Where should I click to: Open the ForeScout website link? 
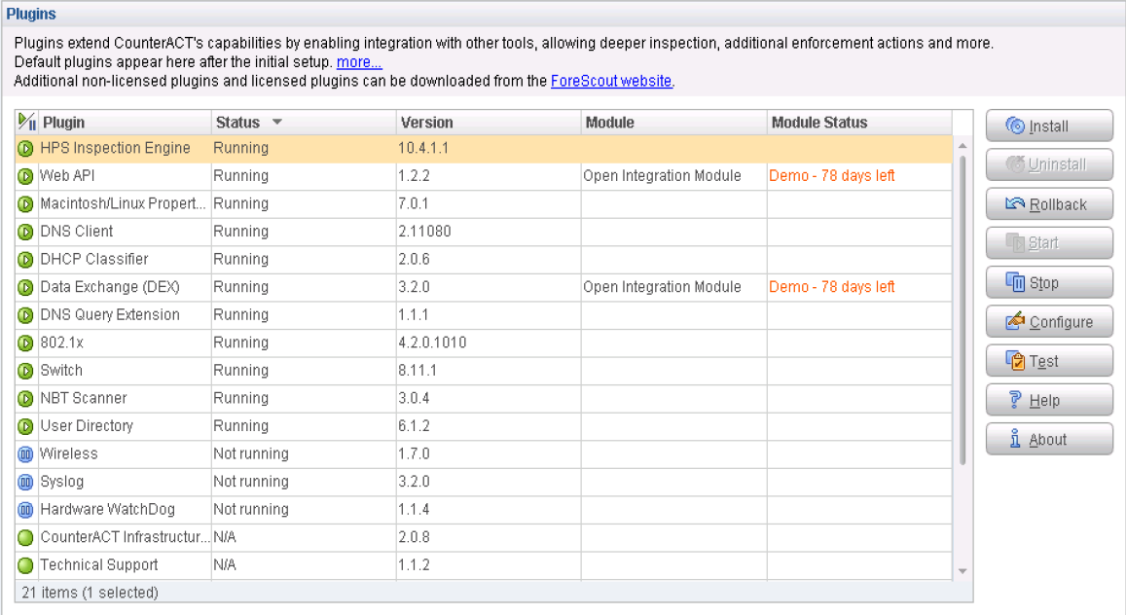(x=610, y=81)
